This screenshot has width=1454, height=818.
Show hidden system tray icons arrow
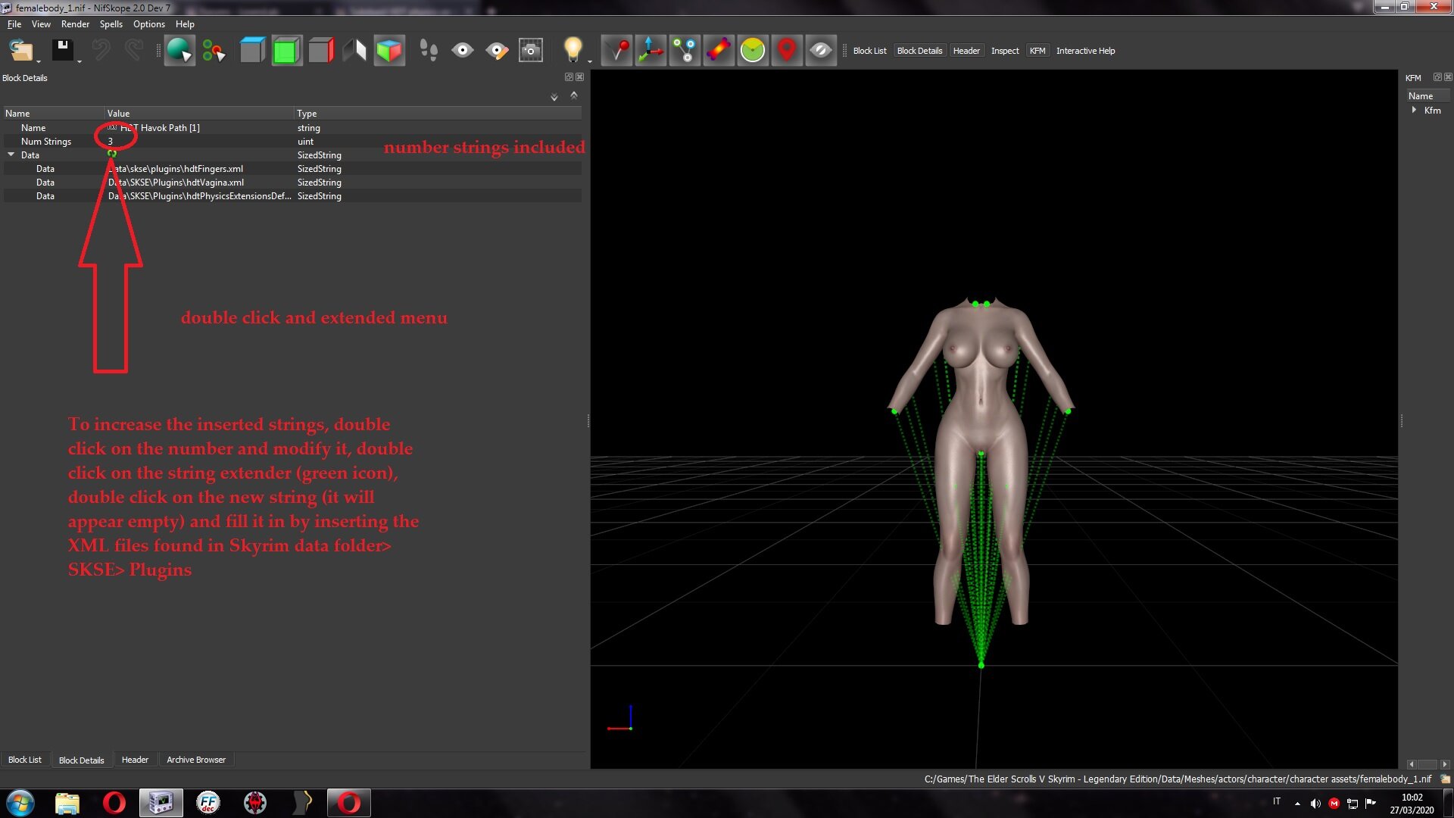[1297, 803]
